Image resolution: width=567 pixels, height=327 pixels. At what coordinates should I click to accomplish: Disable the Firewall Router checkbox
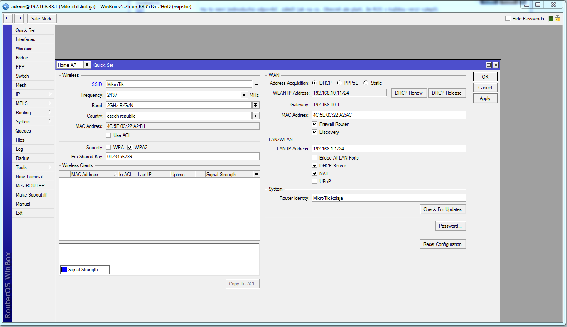coord(314,124)
